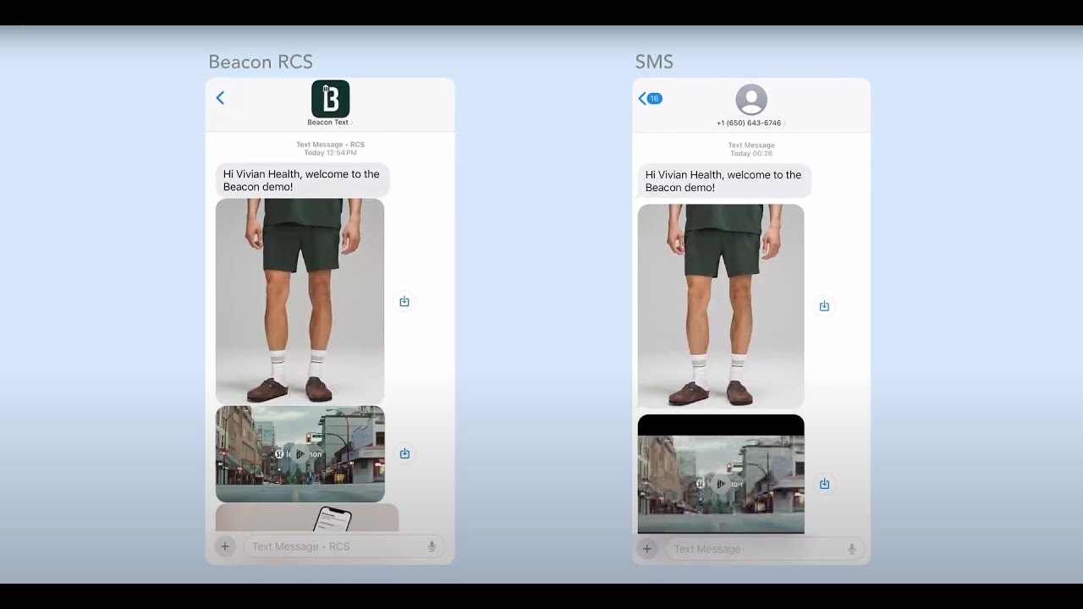Screen dimensions: 1083x609
Task: Open the phone image preview in RCS
Action: pos(307,518)
